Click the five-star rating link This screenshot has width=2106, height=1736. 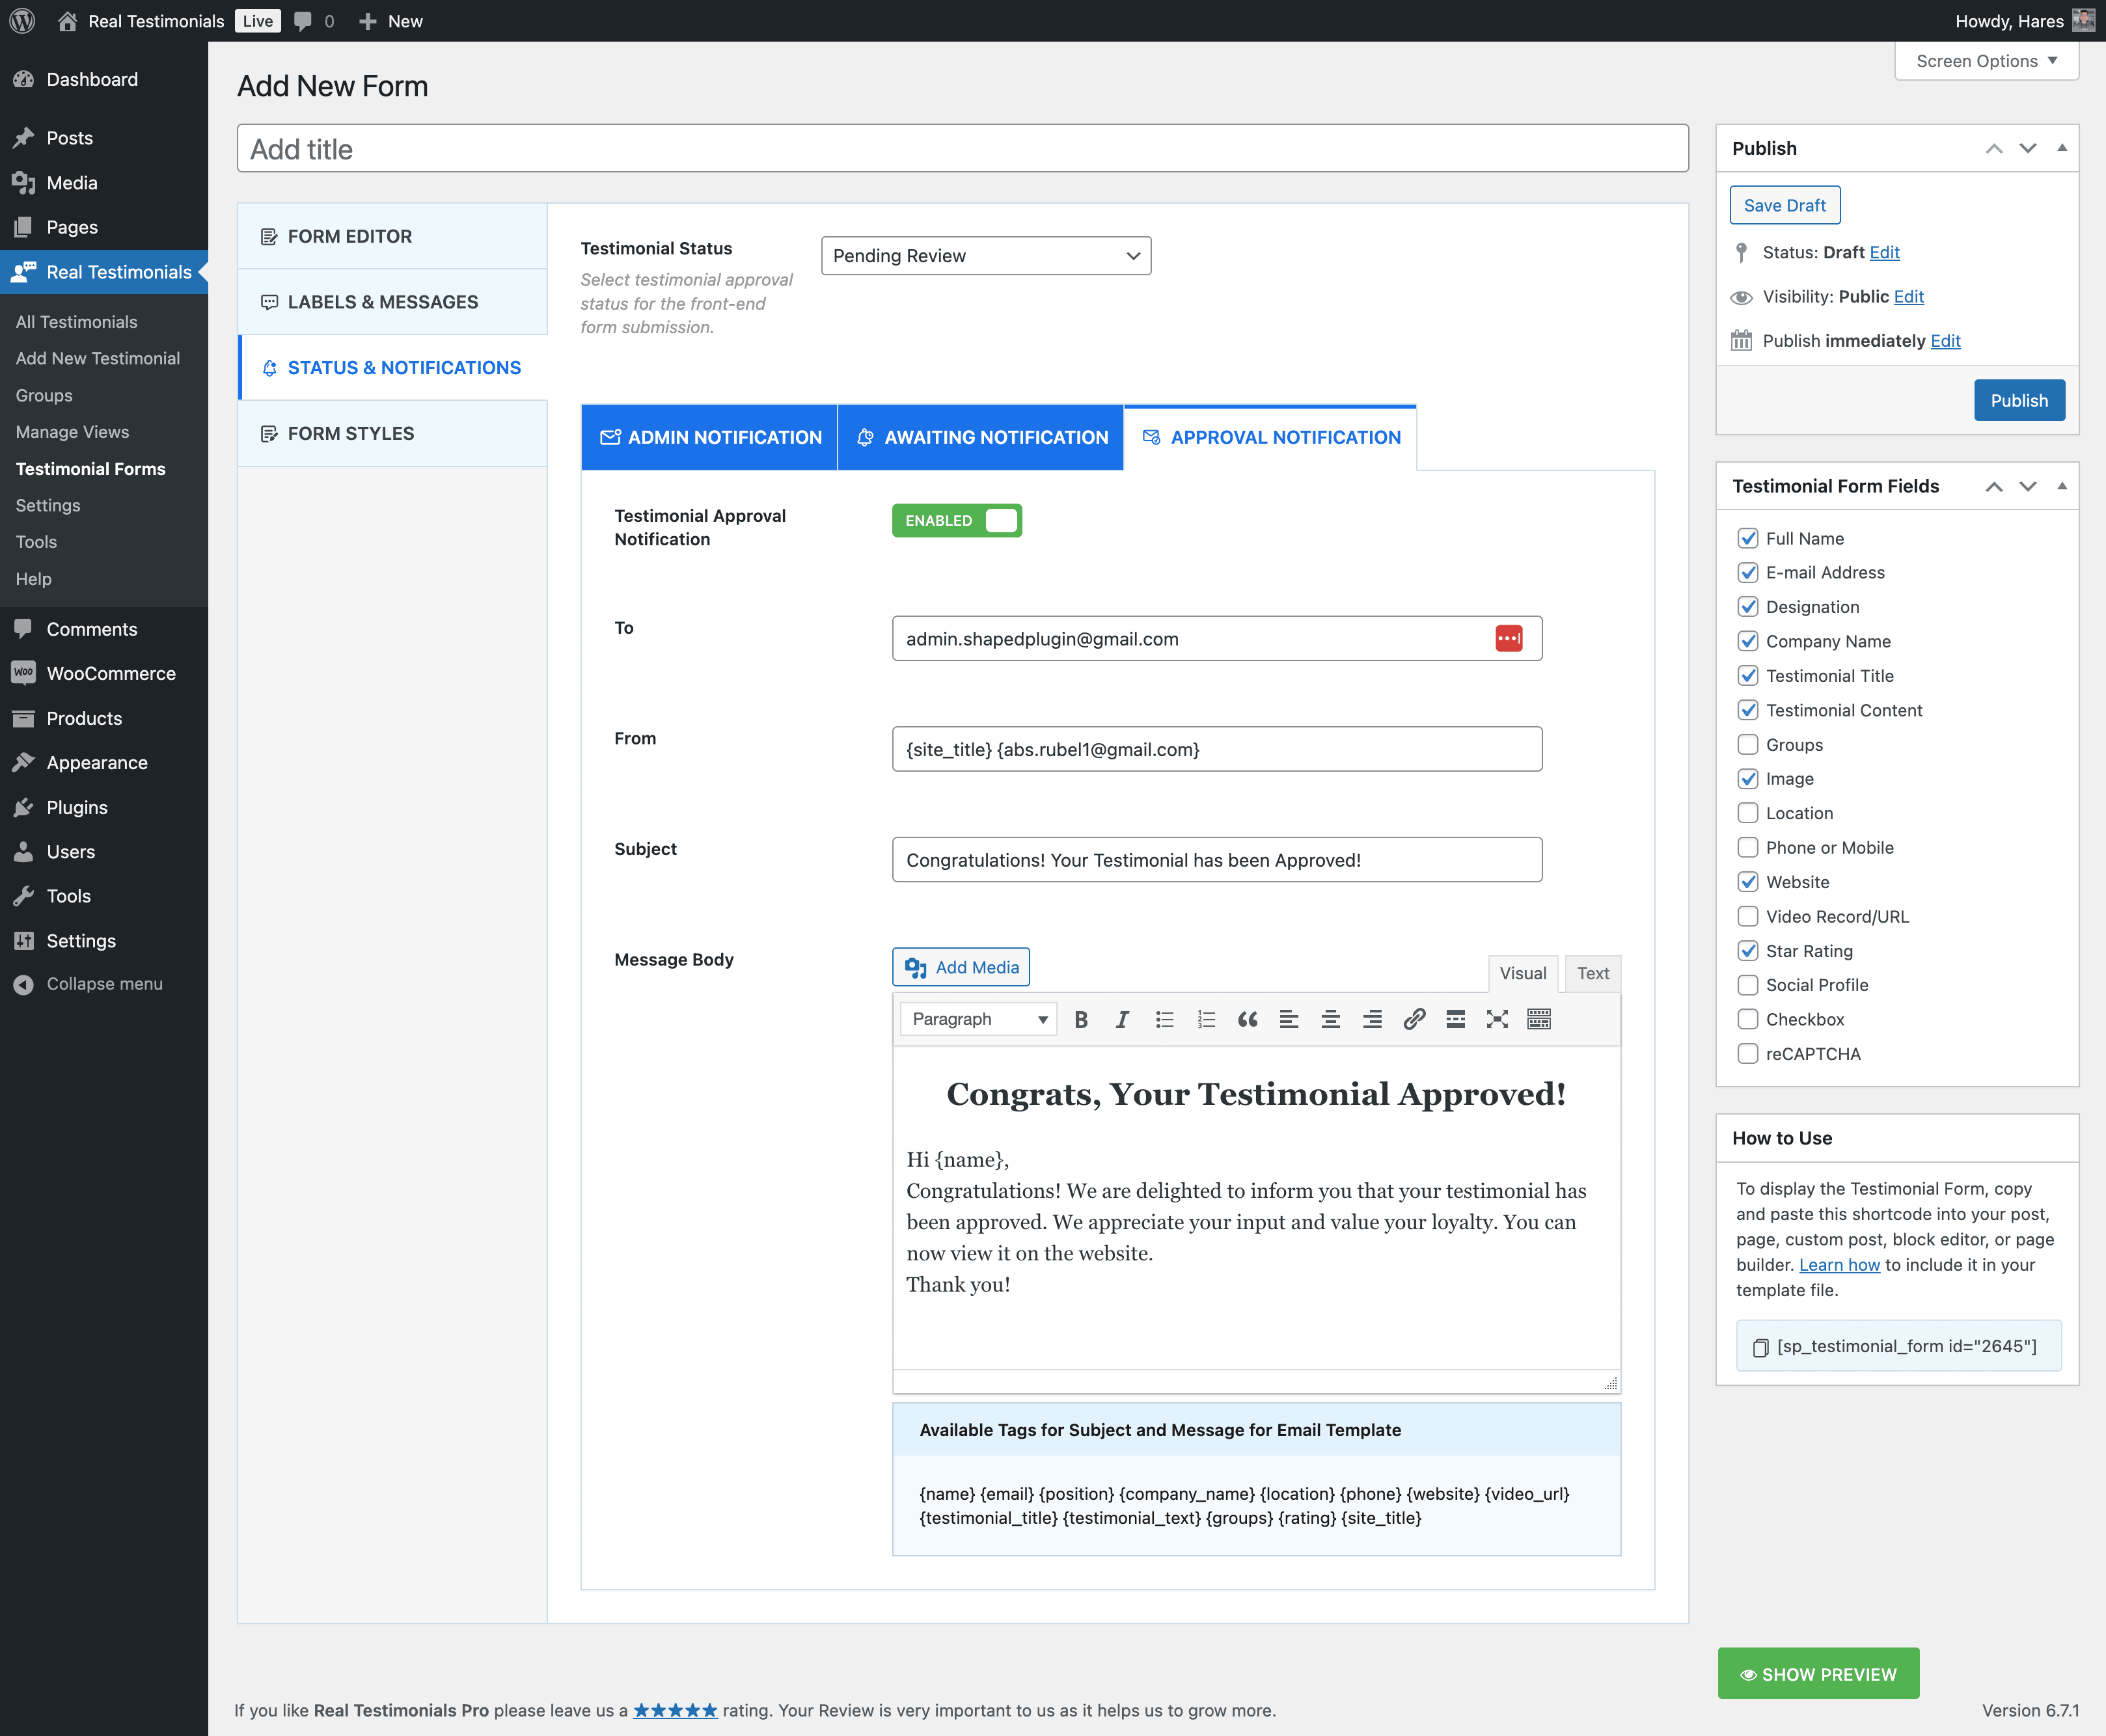(675, 1710)
